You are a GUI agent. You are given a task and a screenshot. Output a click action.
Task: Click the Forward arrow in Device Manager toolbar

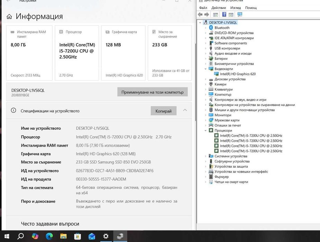[207, 15]
